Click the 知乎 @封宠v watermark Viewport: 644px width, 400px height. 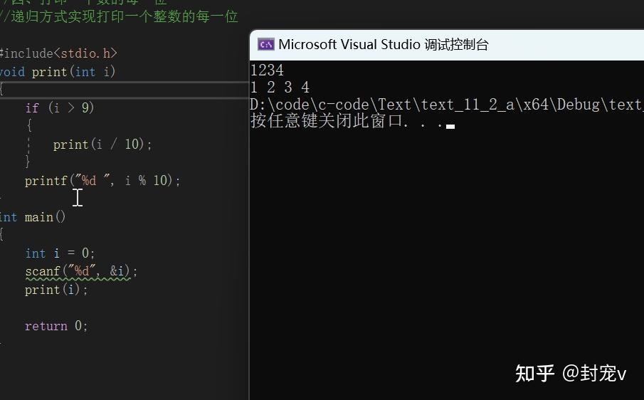[570, 373]
